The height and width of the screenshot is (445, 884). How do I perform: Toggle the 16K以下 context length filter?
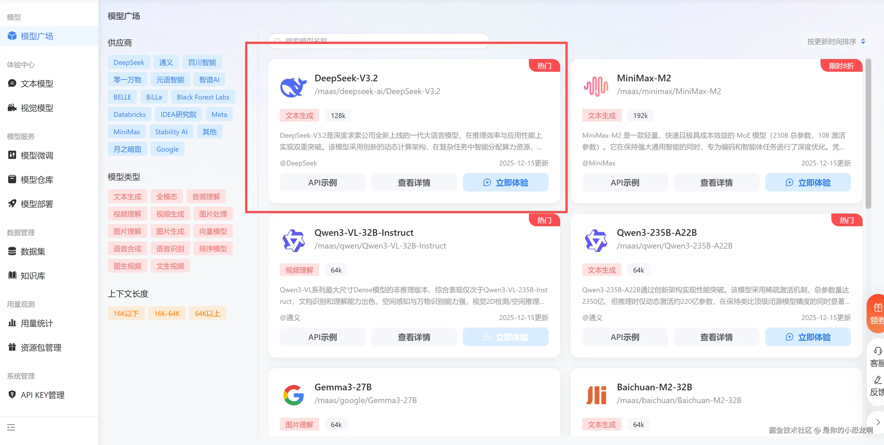click(126, 313)
